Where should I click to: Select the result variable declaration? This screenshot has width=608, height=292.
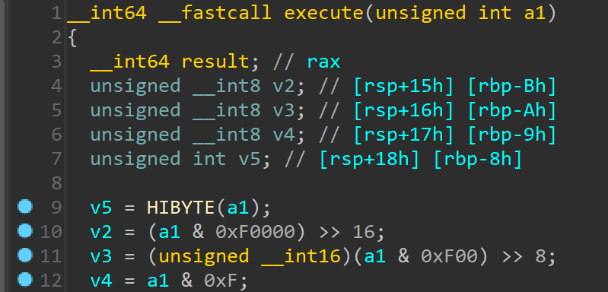click(215, 62)
